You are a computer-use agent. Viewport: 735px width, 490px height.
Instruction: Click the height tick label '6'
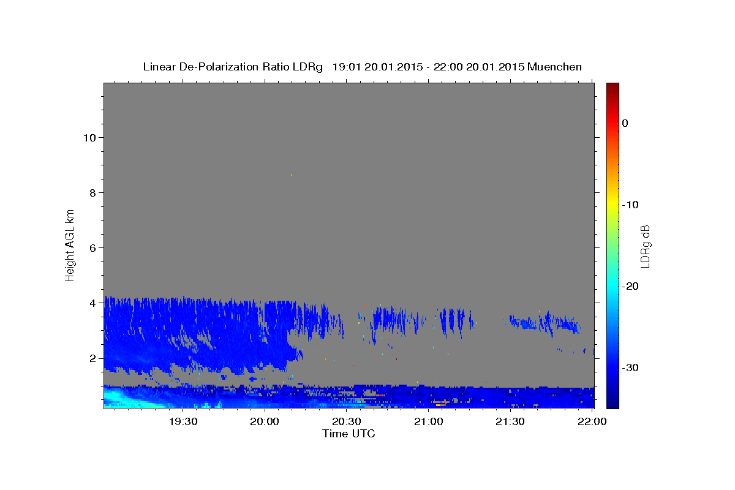click(93, 247)
